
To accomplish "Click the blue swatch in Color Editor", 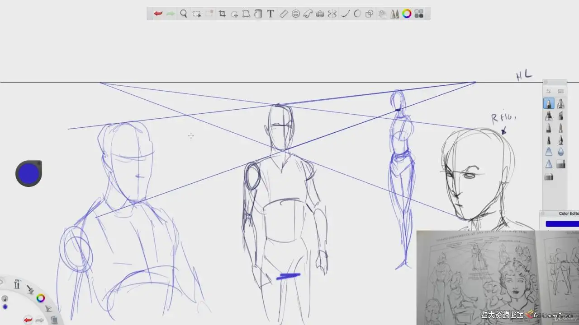I will 562,224.
